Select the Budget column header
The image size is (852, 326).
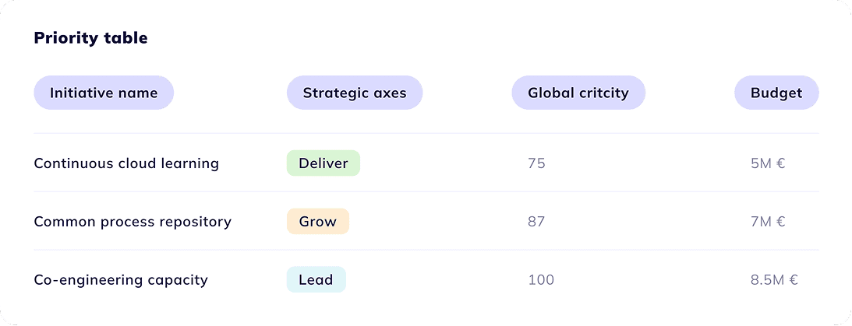776,93
